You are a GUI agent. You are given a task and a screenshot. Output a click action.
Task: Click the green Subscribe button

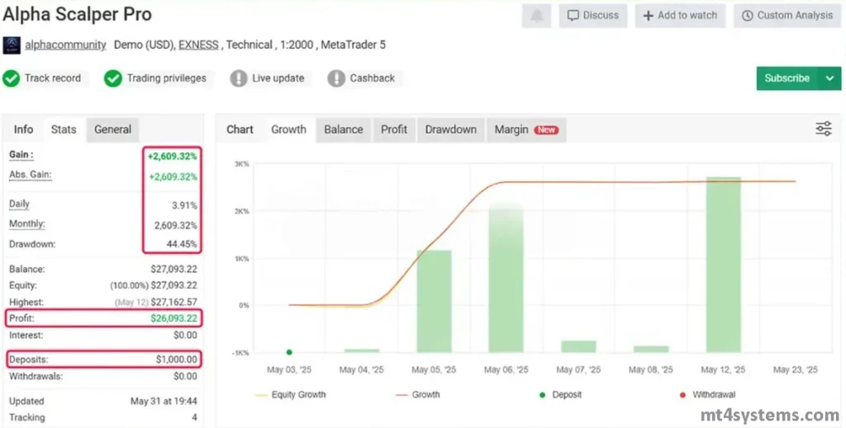coord(787,78)
